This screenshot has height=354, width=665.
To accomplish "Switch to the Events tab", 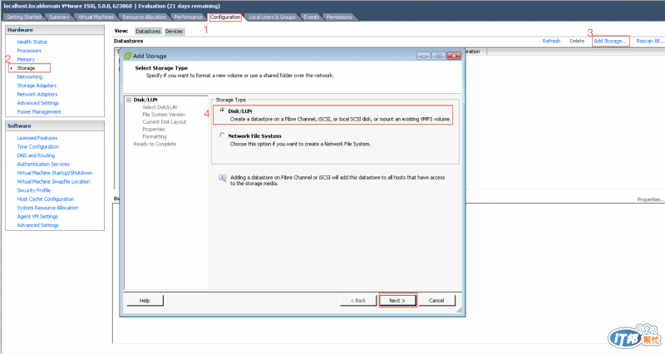I will [x=311, y=17].
